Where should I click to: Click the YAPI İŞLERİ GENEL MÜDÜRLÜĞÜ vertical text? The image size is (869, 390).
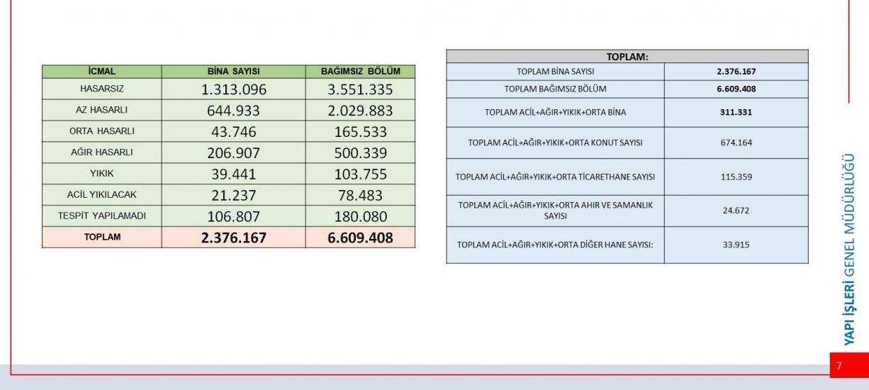click(849, 249)
